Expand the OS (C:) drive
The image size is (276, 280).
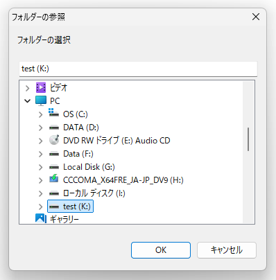41,114
